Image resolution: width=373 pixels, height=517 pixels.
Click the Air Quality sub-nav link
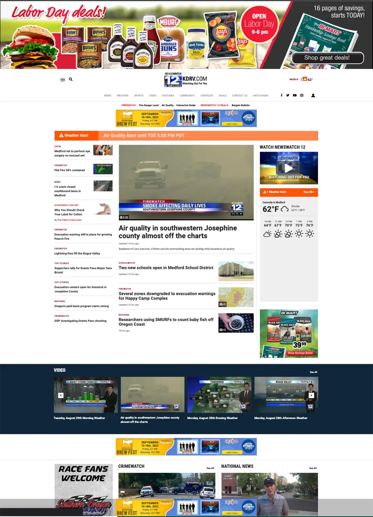168,105
